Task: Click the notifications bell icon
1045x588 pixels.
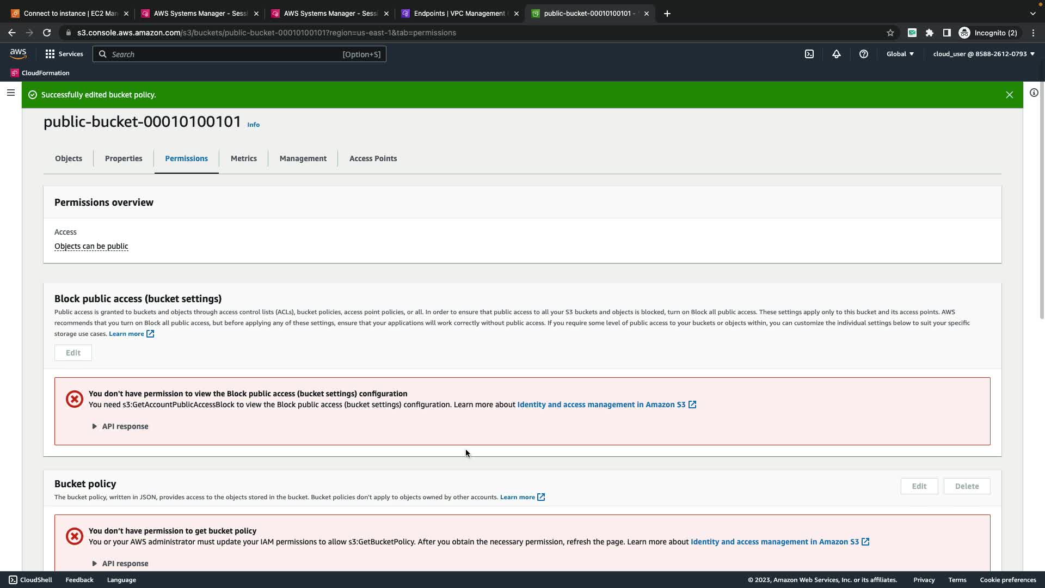Action: pos(837,54)
